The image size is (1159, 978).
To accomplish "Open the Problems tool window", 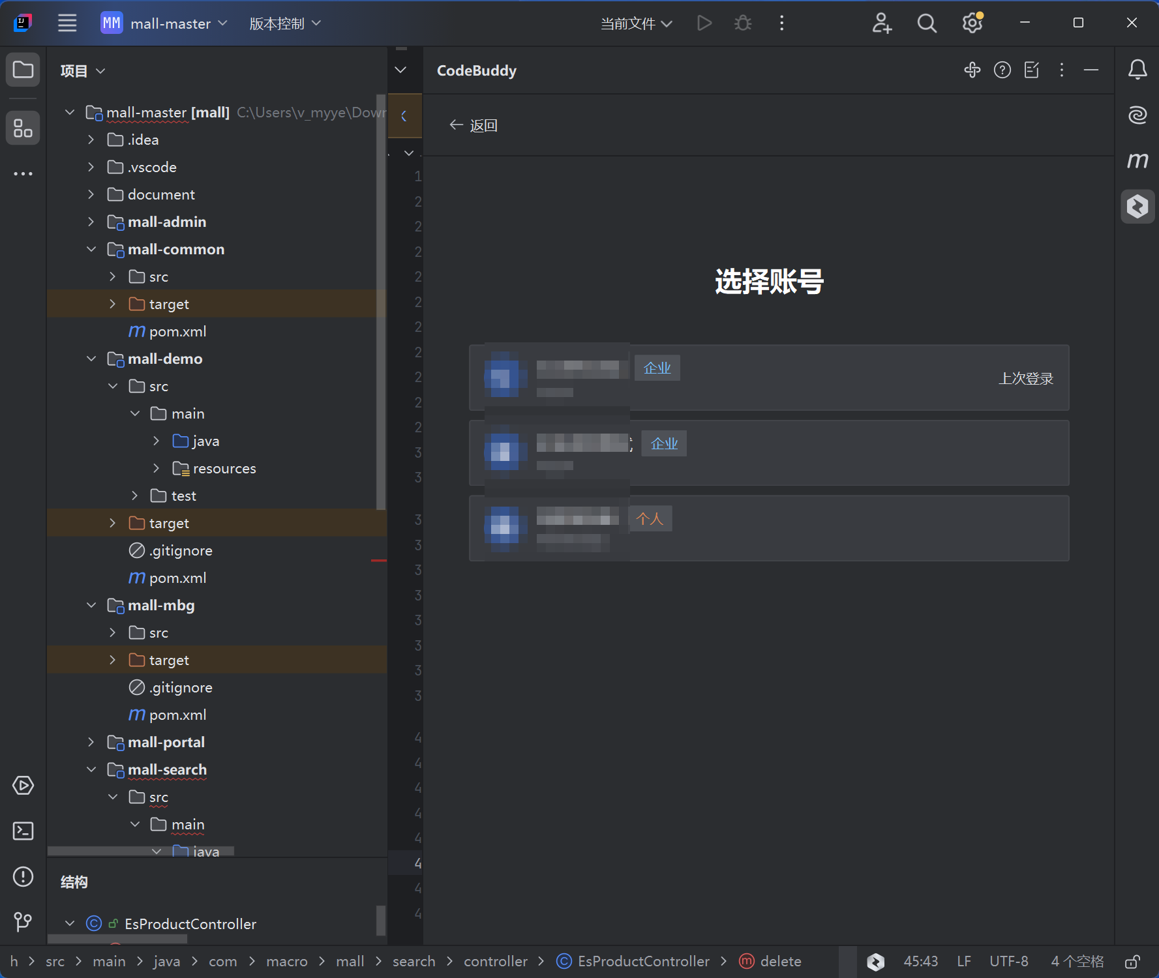I will (23, 876).
